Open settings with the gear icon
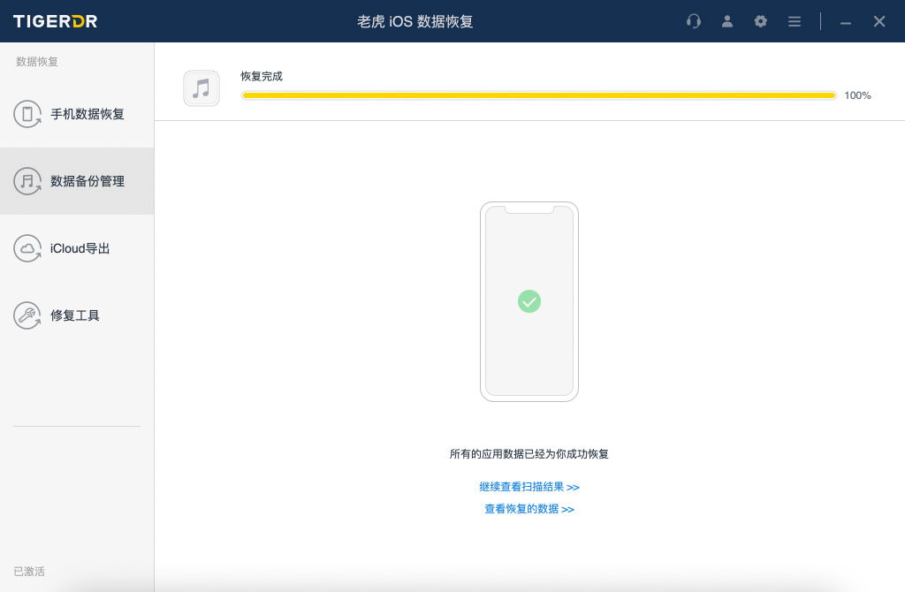Image resolution: width=905 pixels, height=592 pixels. point(761,21)
